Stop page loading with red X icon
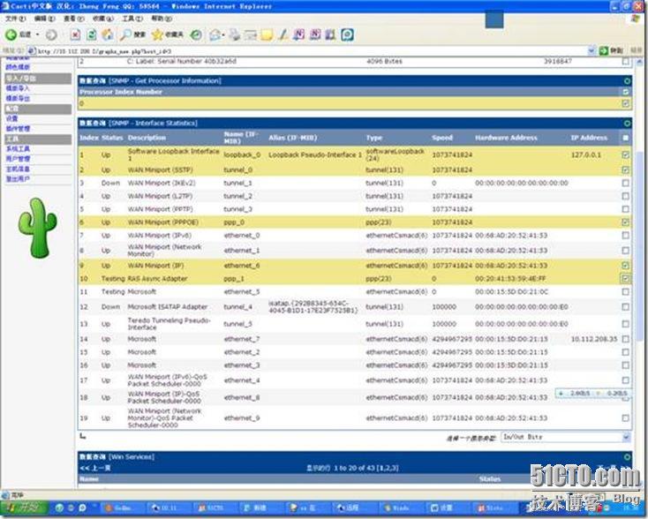Image resolution: width=648 pixels, height=519 pixels. pos(75,34)
